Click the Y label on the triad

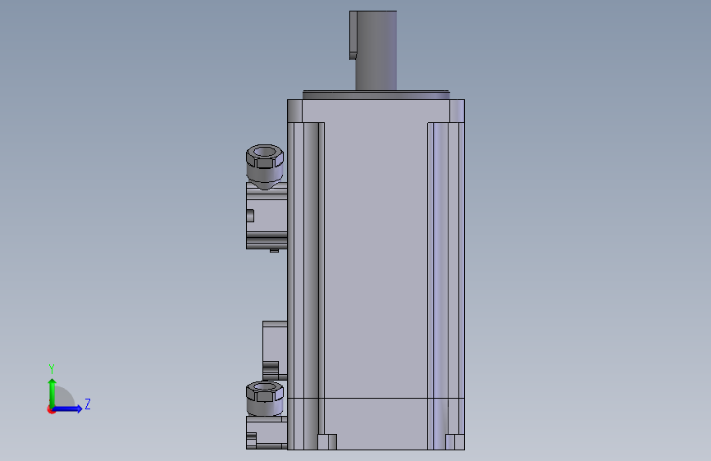point(52,368)
